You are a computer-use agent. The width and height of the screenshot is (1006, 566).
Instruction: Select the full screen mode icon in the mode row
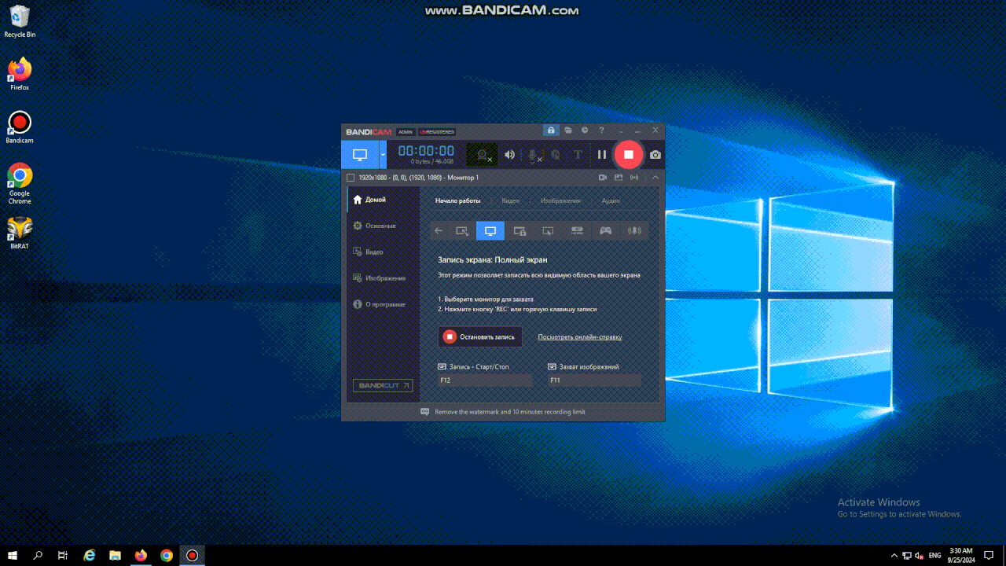pos(490,231)
